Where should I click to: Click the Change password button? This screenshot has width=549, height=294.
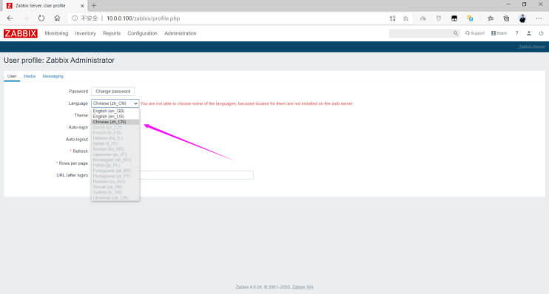point(112,92)
